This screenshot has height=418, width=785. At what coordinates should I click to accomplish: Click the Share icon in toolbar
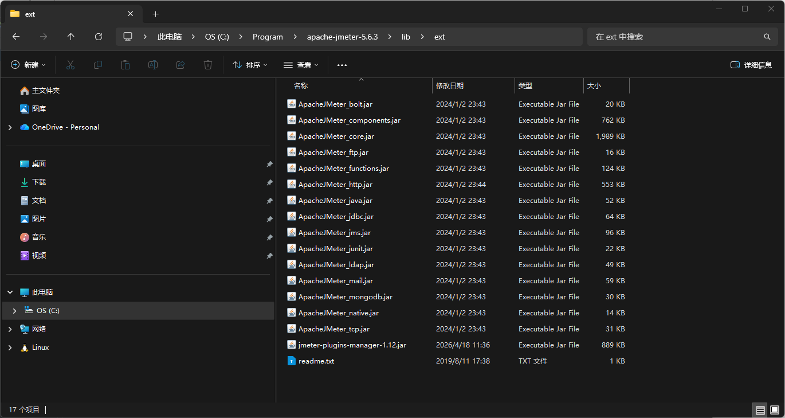pyautogui.click(x=180, y=65)
